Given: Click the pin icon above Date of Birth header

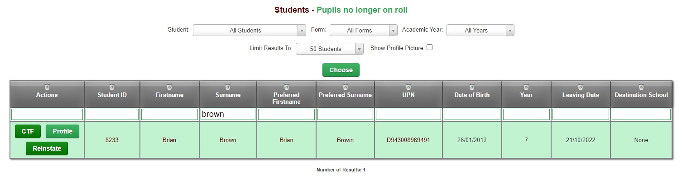Looking at the screenshot, I should point(472,87).
